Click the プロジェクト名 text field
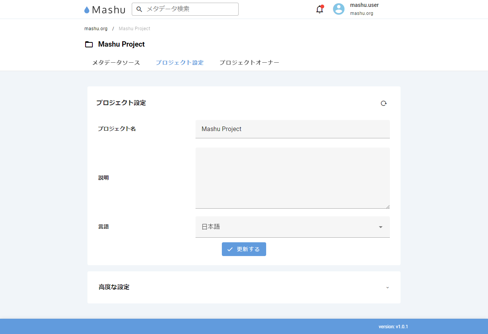Viewport: 488px width, 334px height. (292, 129)
